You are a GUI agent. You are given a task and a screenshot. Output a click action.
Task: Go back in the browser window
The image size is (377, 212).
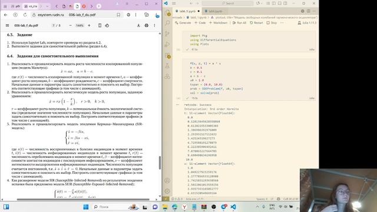coord(6,15)
